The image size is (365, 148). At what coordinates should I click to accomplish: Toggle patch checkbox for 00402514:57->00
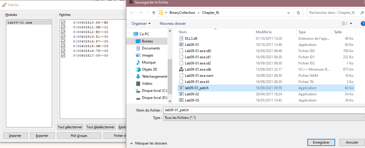[63, 41]
